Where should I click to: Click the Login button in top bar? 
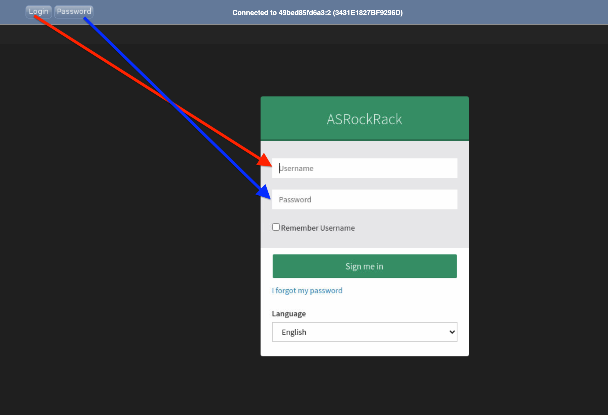(39, 12)
